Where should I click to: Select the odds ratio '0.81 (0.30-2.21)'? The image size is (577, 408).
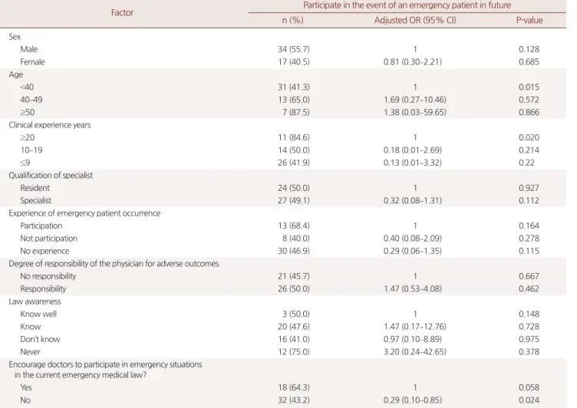413,62
